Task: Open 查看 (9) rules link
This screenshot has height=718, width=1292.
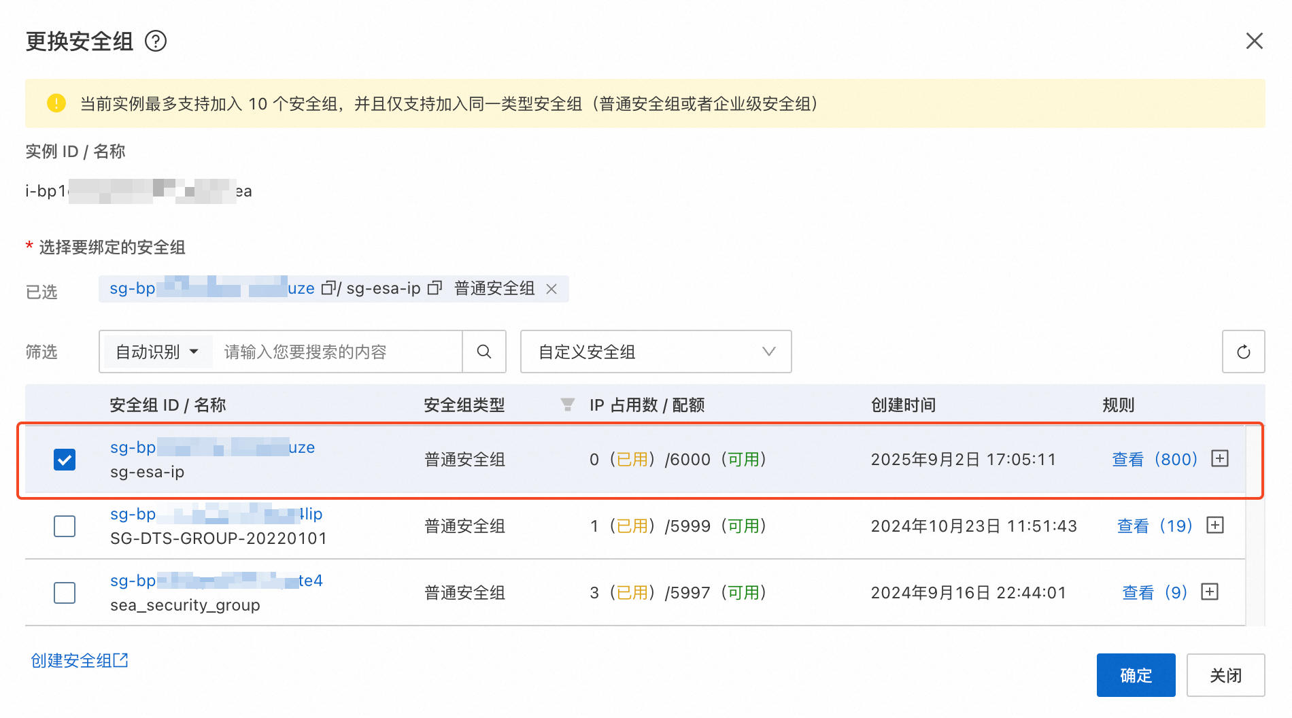Action: (1155, 593)
